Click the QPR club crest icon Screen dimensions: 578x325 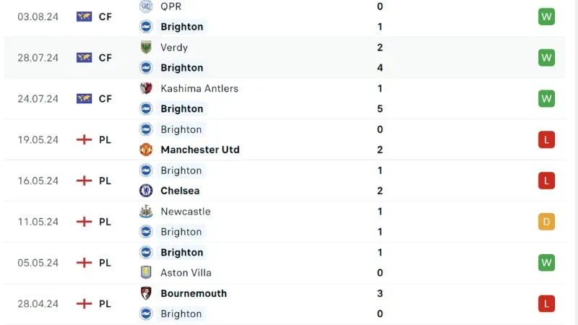[x=147, y=6]
